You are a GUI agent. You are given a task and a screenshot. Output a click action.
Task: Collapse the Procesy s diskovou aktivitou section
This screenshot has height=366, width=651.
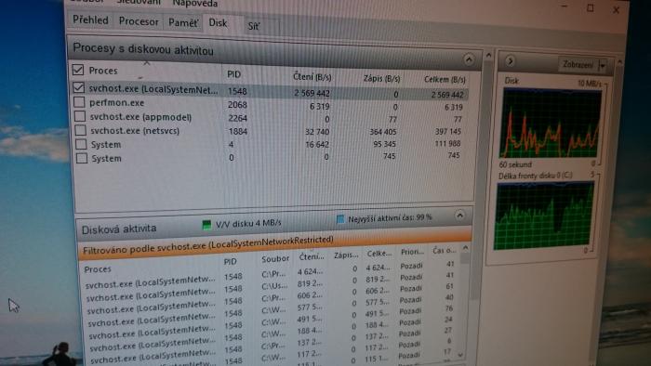click(x=469, y=59)
